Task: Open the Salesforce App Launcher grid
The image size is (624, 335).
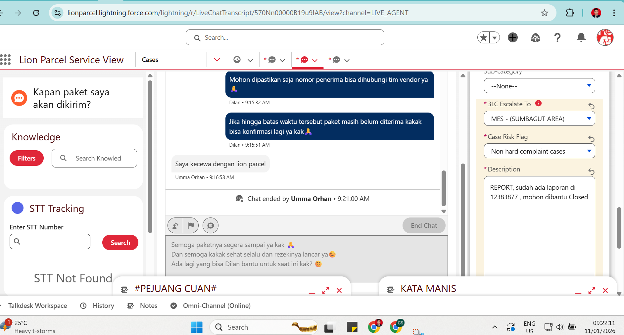Action: (5, 60)
